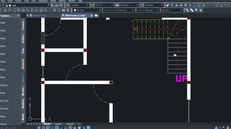The width and height of the screenshot is (231, 129).
Task: Toggle layer lock icon in layer box
Action: 6,5
